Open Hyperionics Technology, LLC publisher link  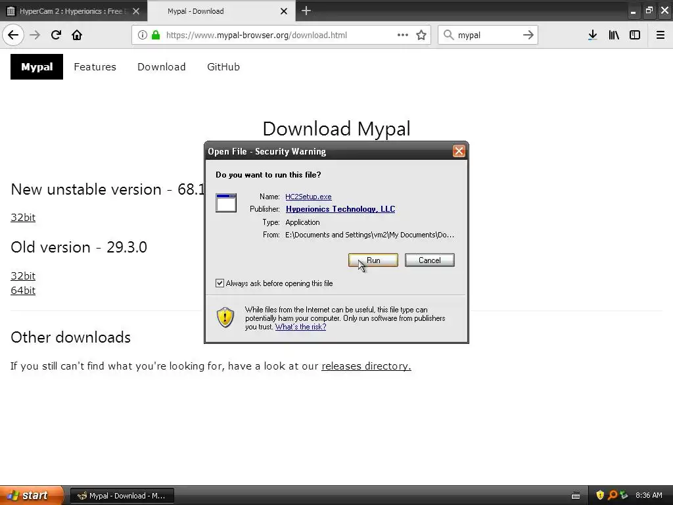tap(340, 209)
